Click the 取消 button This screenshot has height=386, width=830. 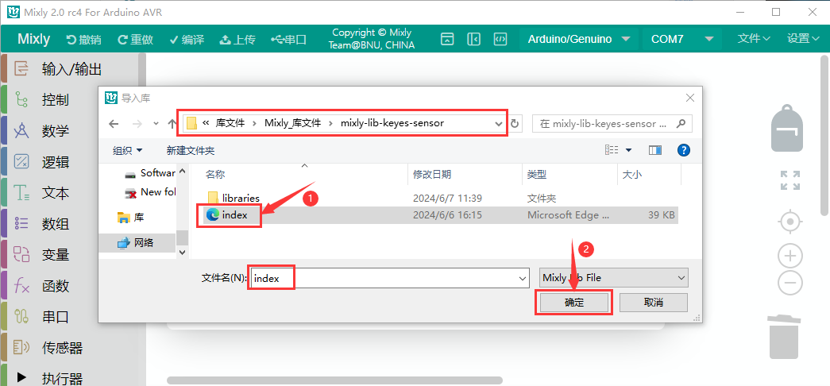653,303
